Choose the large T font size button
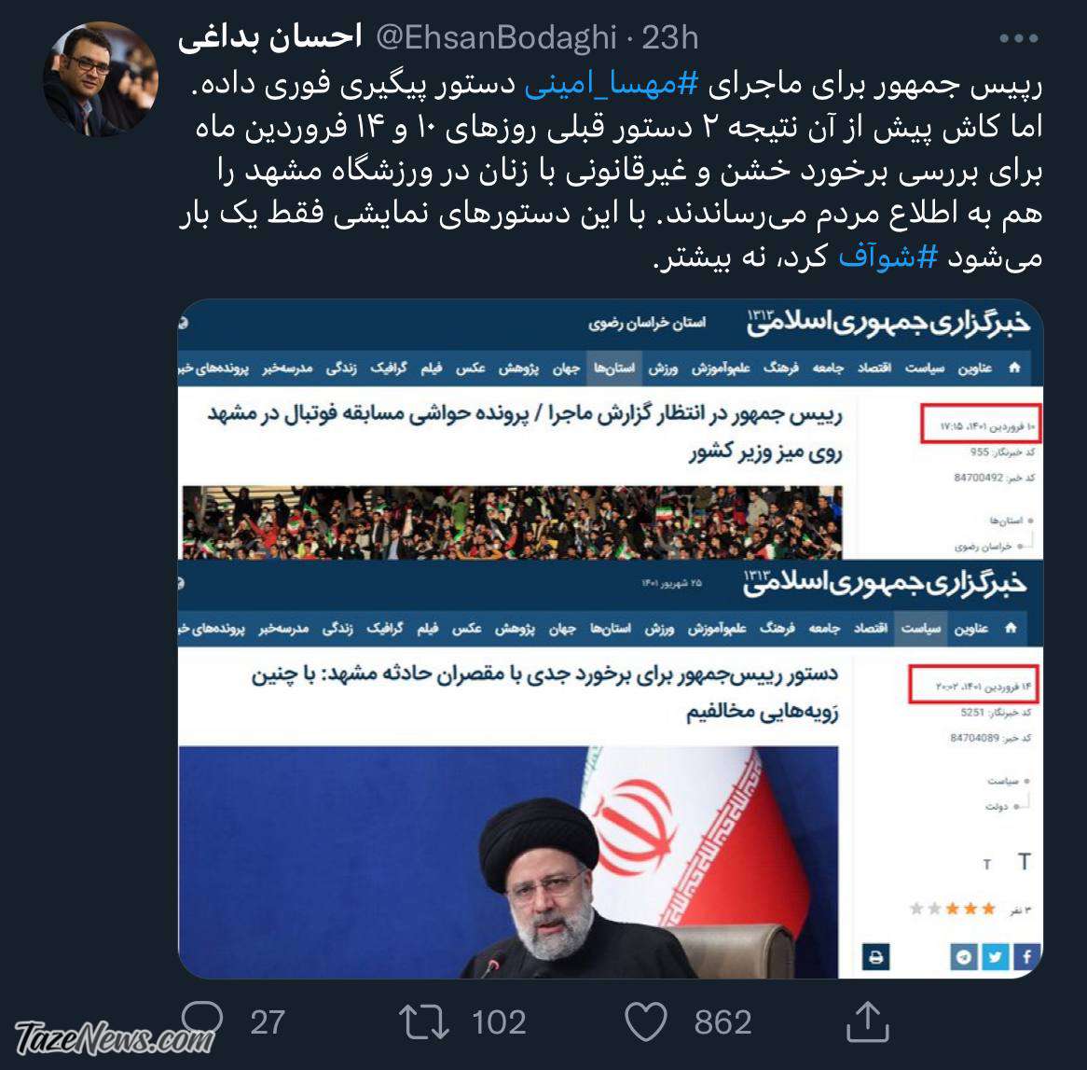This screenshot has height=1070, width=1087. (1024, 862)
